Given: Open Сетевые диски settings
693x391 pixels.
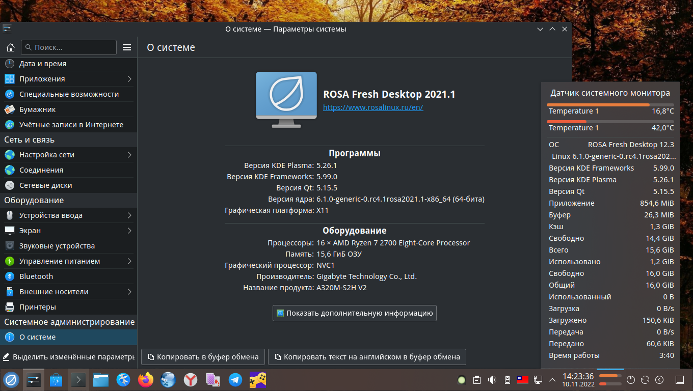Looking at the screenshot, I should click(69, 185).
